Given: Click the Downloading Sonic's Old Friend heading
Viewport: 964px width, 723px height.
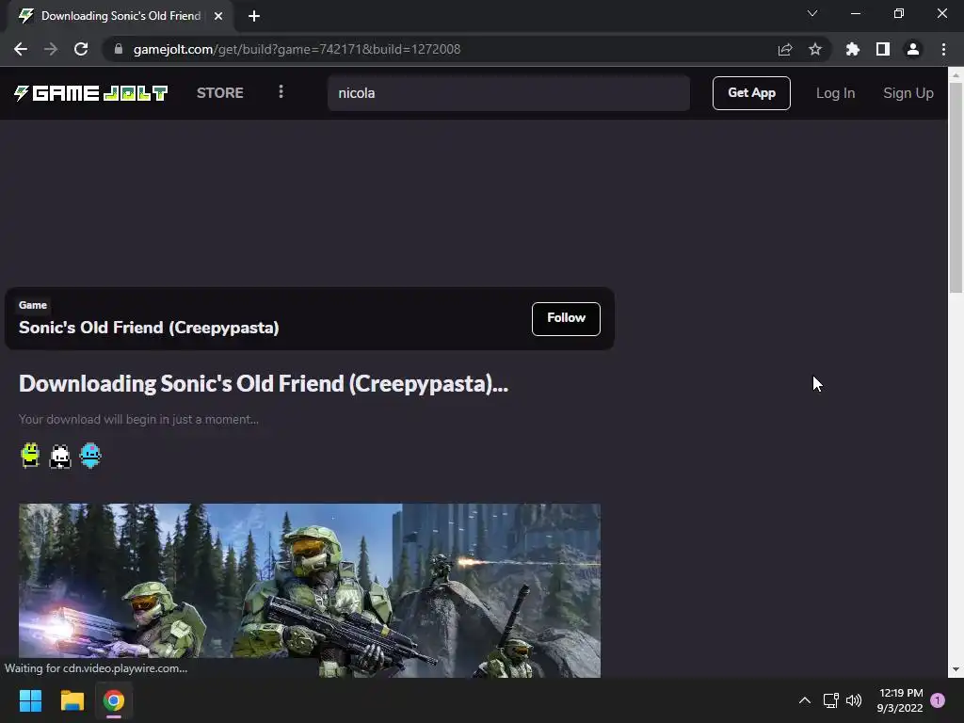Looking at the screenshot, I should (264, 384).
